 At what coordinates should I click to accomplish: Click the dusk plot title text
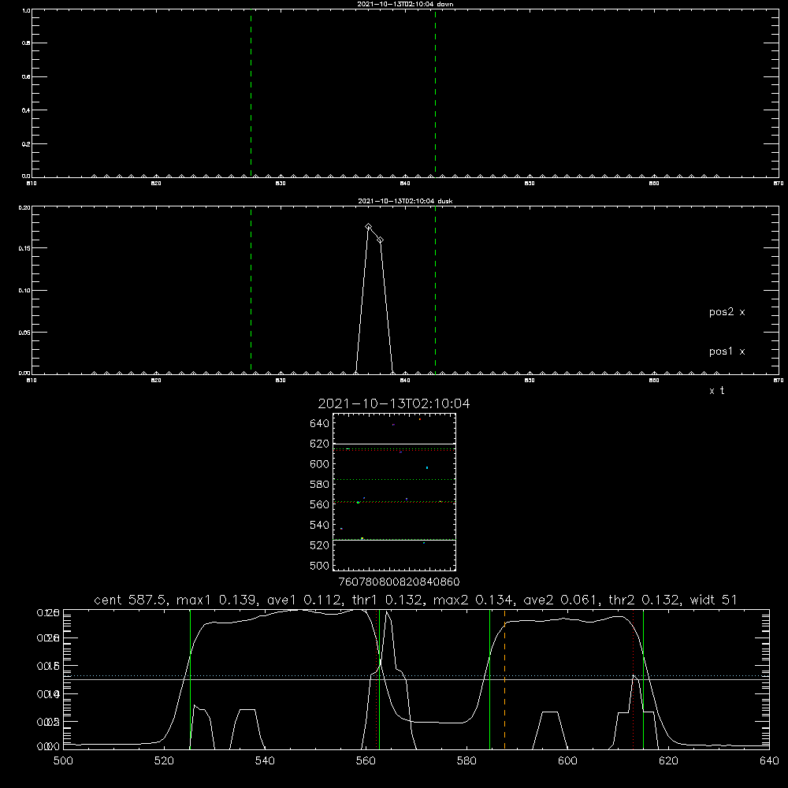tap(405, 201)
